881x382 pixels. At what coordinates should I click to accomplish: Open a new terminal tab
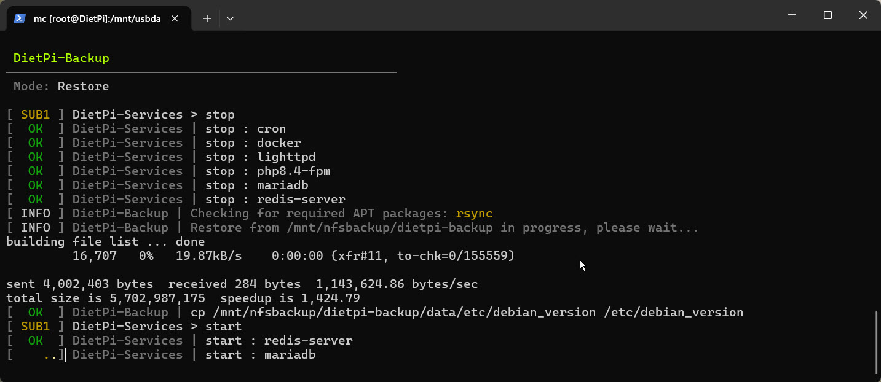click(207, 18)
